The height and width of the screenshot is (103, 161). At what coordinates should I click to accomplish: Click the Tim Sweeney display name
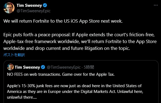tap(29, 5)
